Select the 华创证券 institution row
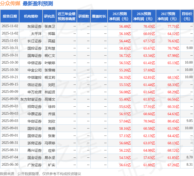 [35, 121]
